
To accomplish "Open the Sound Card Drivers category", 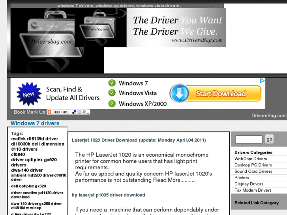I will point(253,171).
